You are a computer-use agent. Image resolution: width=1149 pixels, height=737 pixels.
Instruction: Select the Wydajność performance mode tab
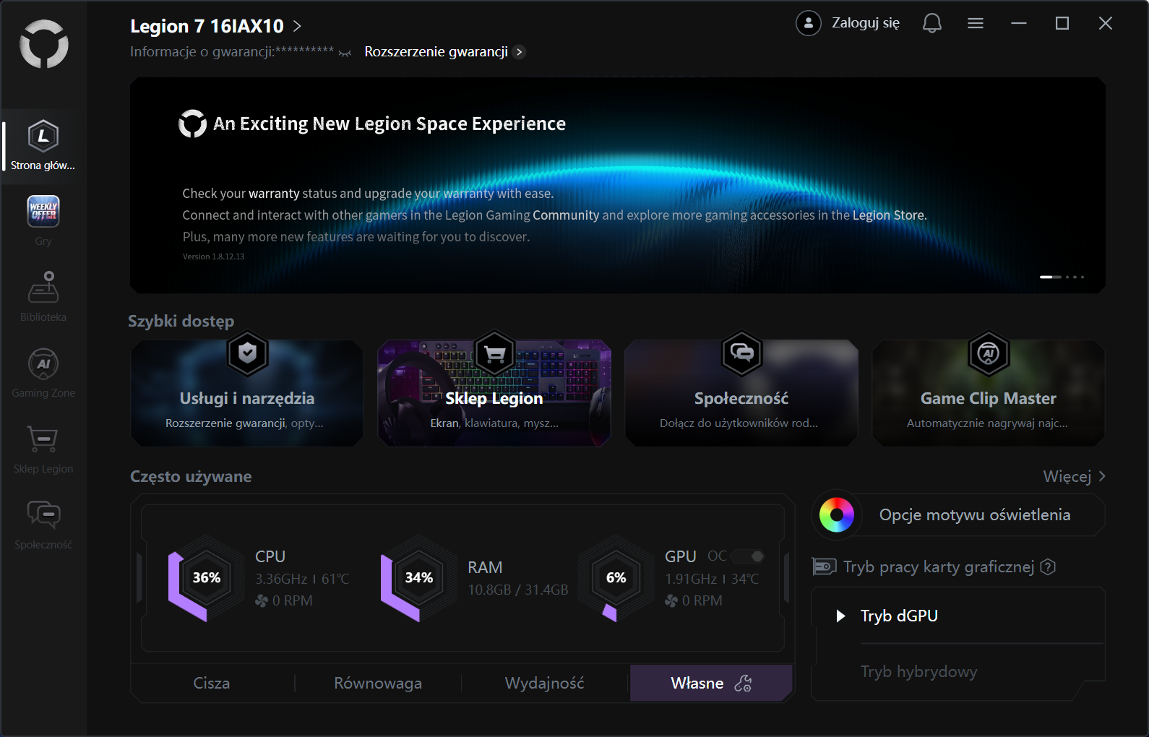(544, 684)
